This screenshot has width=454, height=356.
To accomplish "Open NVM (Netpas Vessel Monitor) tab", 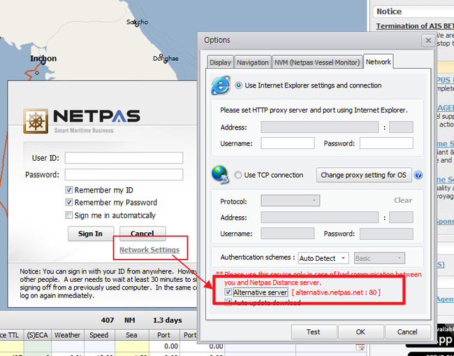I will click(317, 62).
